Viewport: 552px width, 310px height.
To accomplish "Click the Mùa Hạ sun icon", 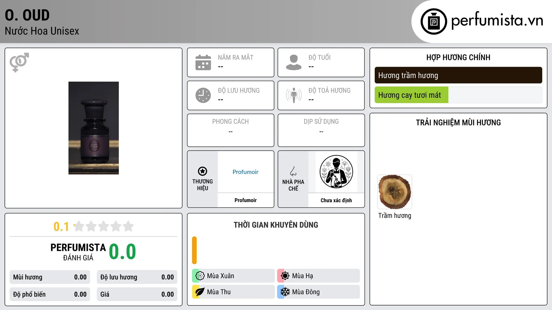I will coord(285,276).
